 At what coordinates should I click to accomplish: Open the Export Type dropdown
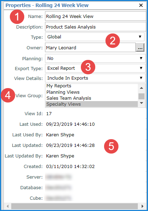coord(95,68)
